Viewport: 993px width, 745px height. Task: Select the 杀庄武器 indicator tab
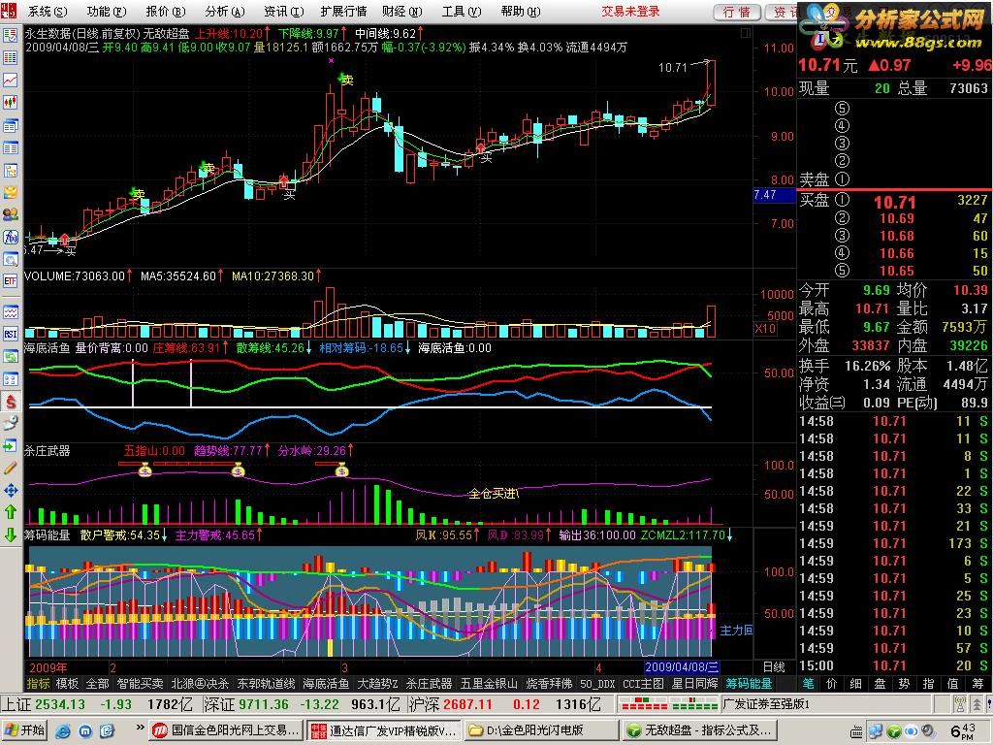(x=429, y=684)
